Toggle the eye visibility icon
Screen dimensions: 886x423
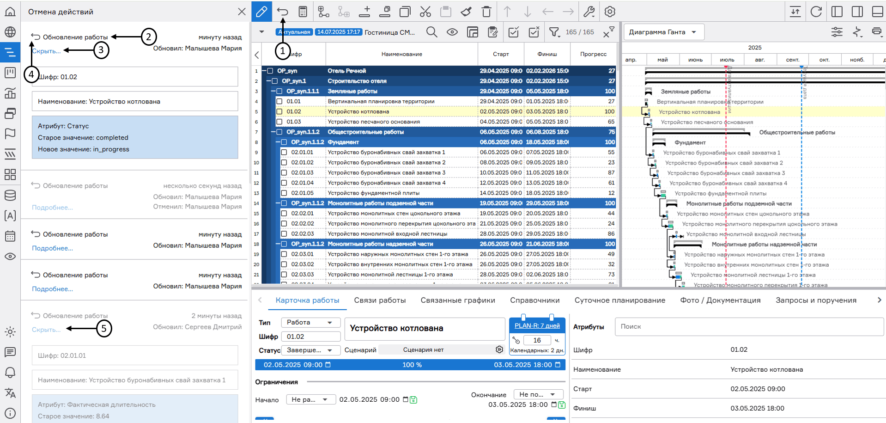(452, 32)
